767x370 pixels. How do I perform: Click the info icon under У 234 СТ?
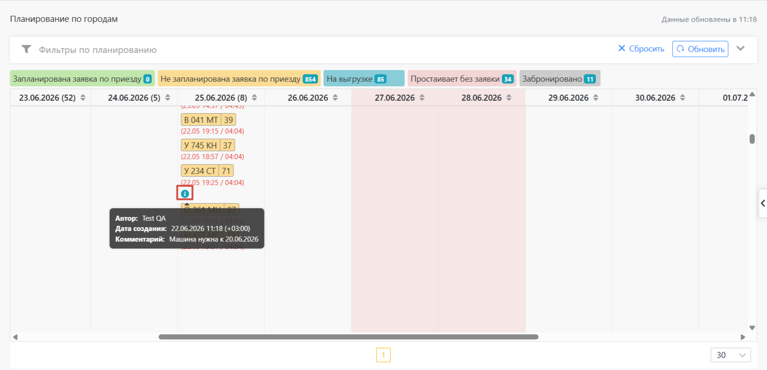click(x=185, y=193)
